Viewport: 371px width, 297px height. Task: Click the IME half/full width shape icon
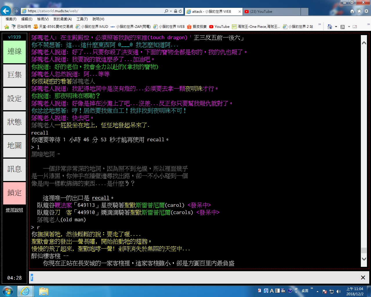point(277,291)
